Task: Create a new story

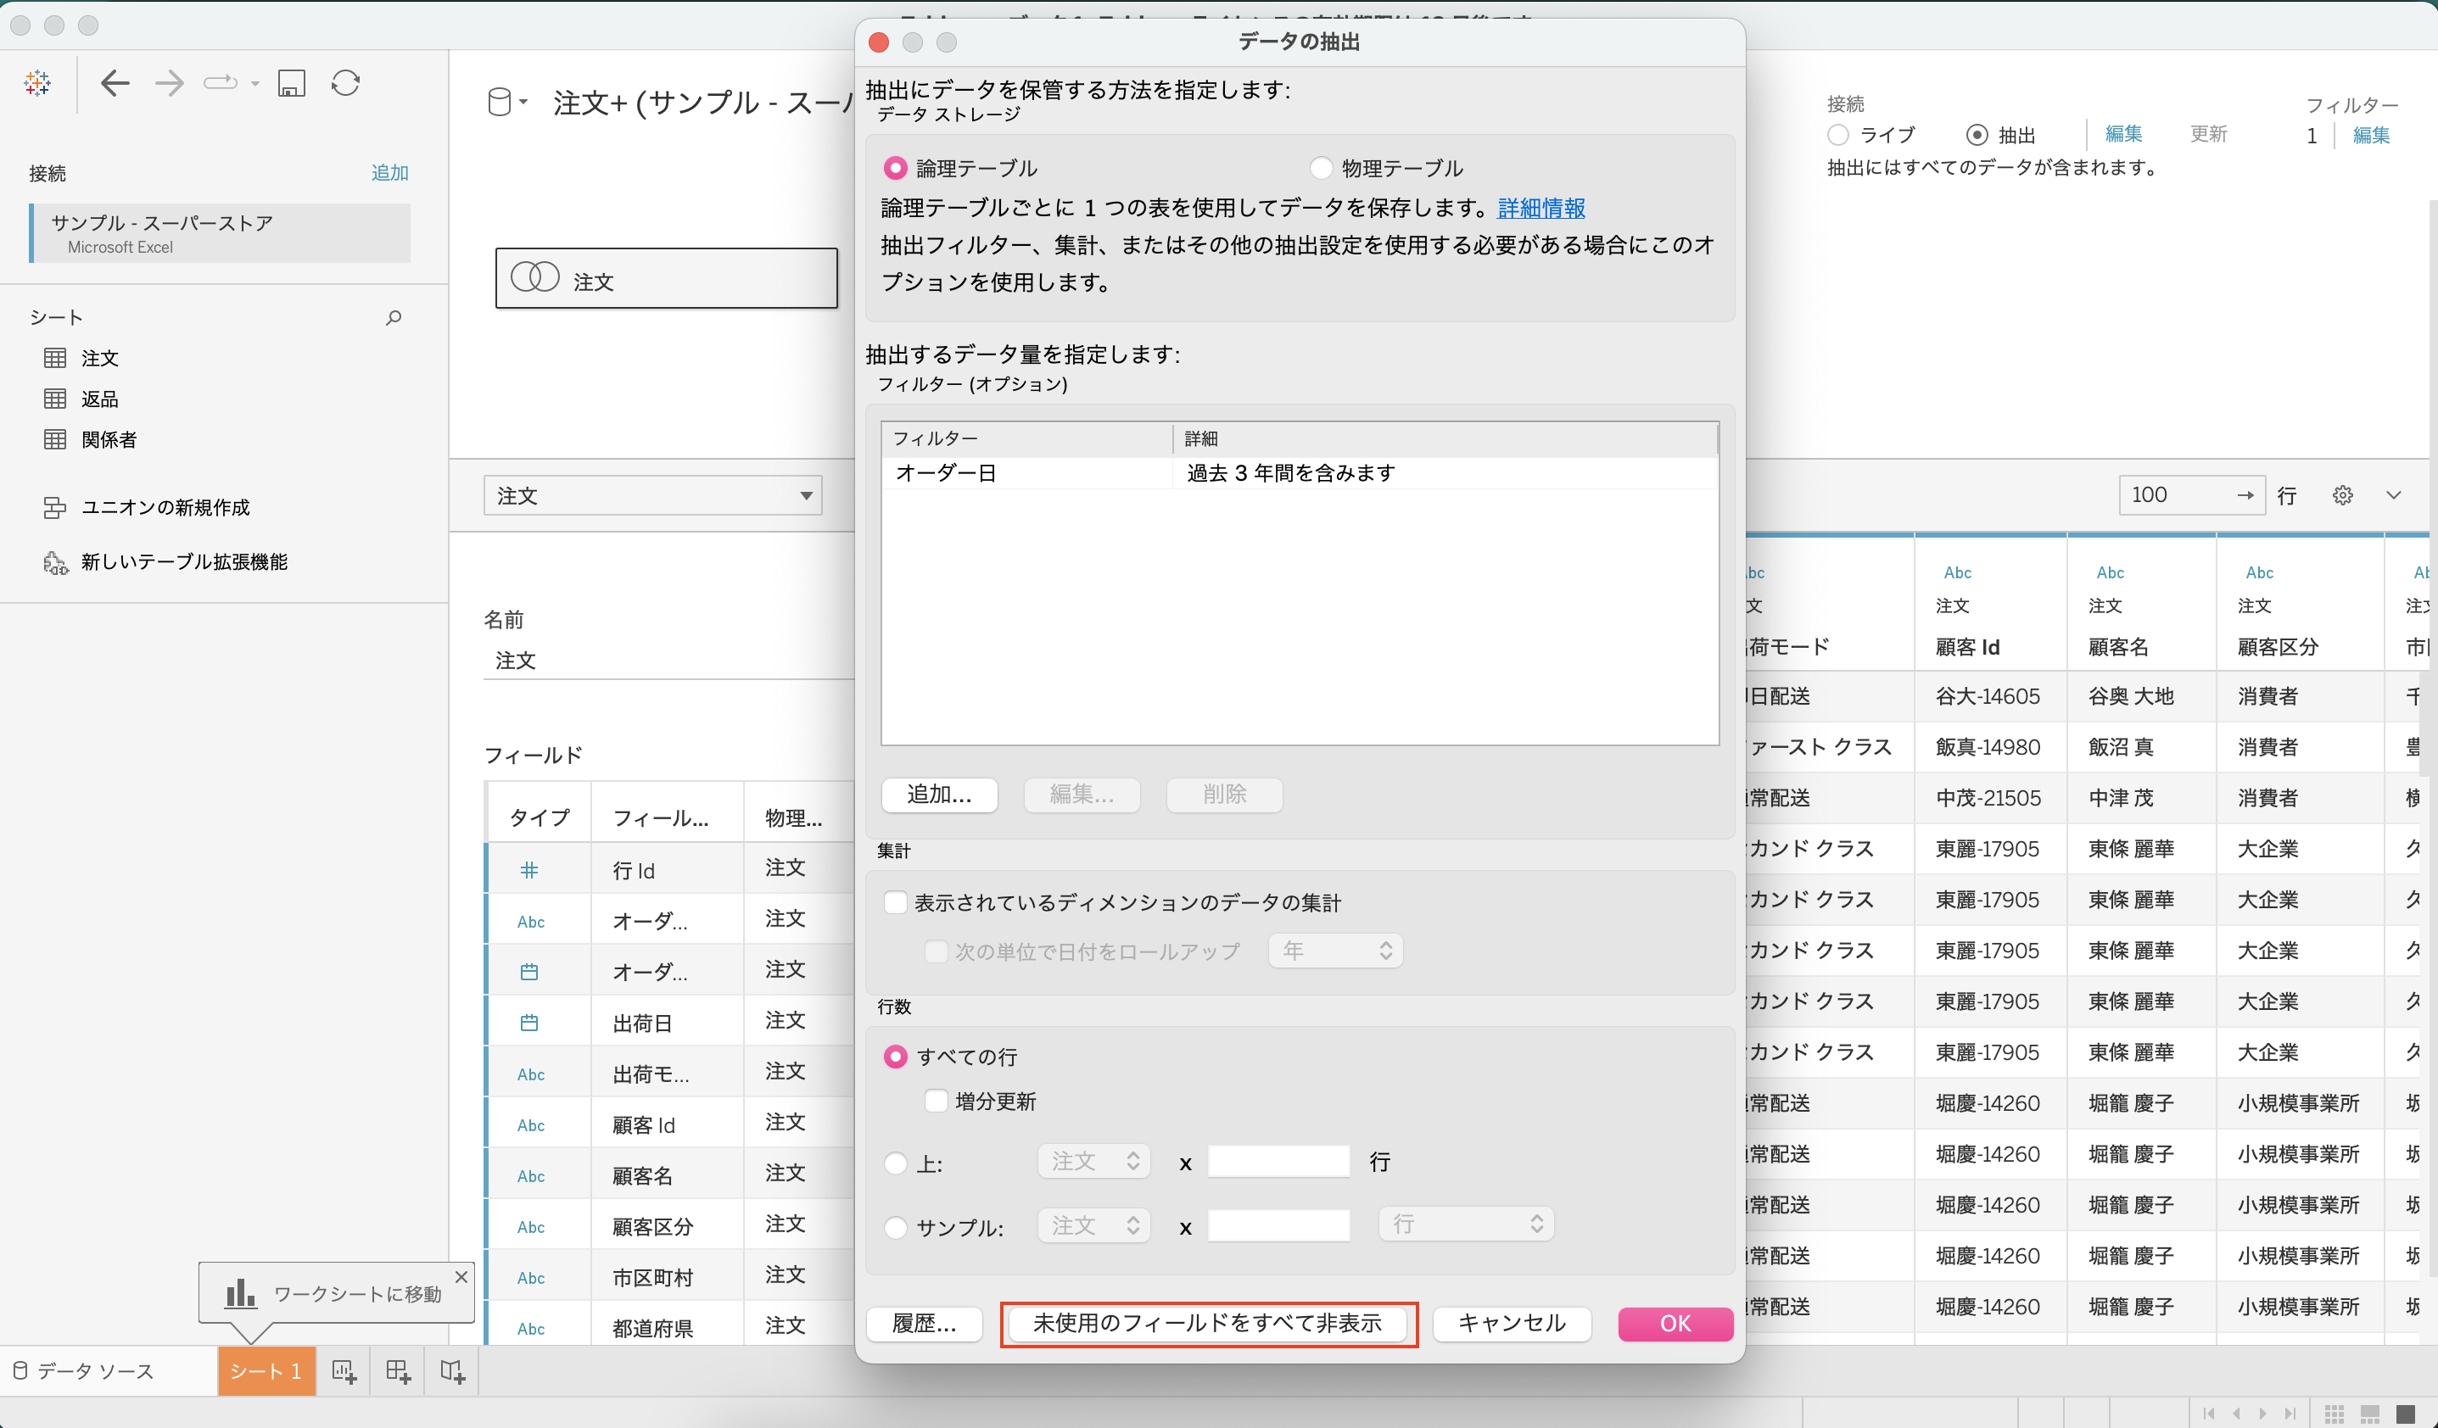Action: tap(450, 1371)
